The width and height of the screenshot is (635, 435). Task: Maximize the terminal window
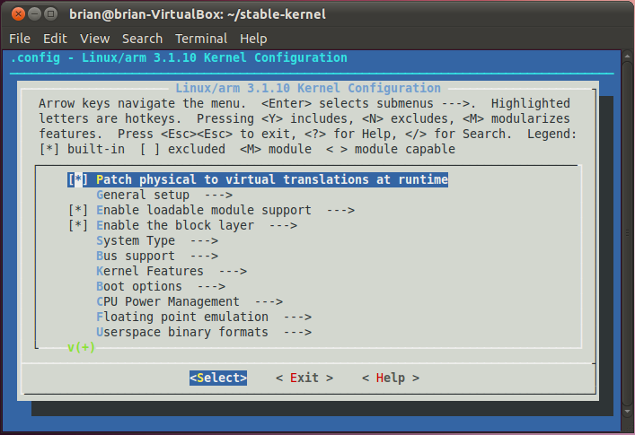[x=50, y=14]
